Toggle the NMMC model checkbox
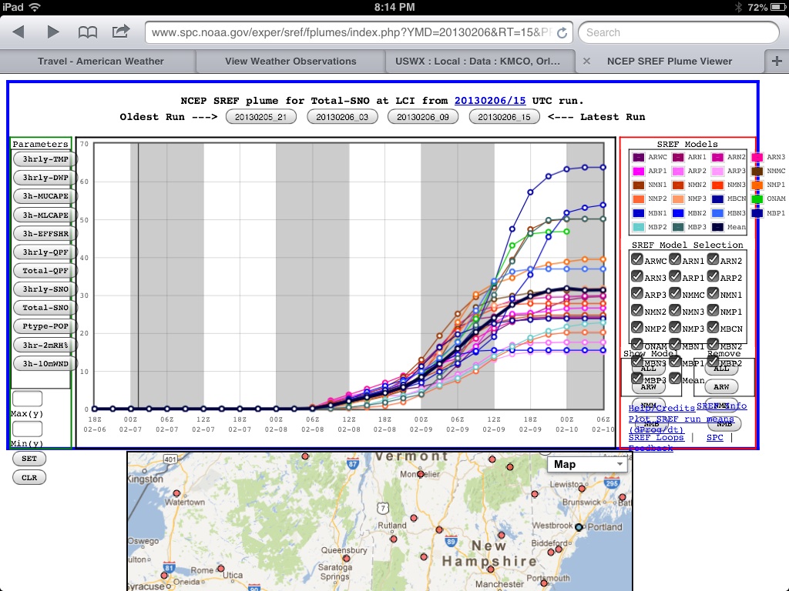The width and height of the screenshot is (789, 591). pyautogui.click(x=675, y=294)
